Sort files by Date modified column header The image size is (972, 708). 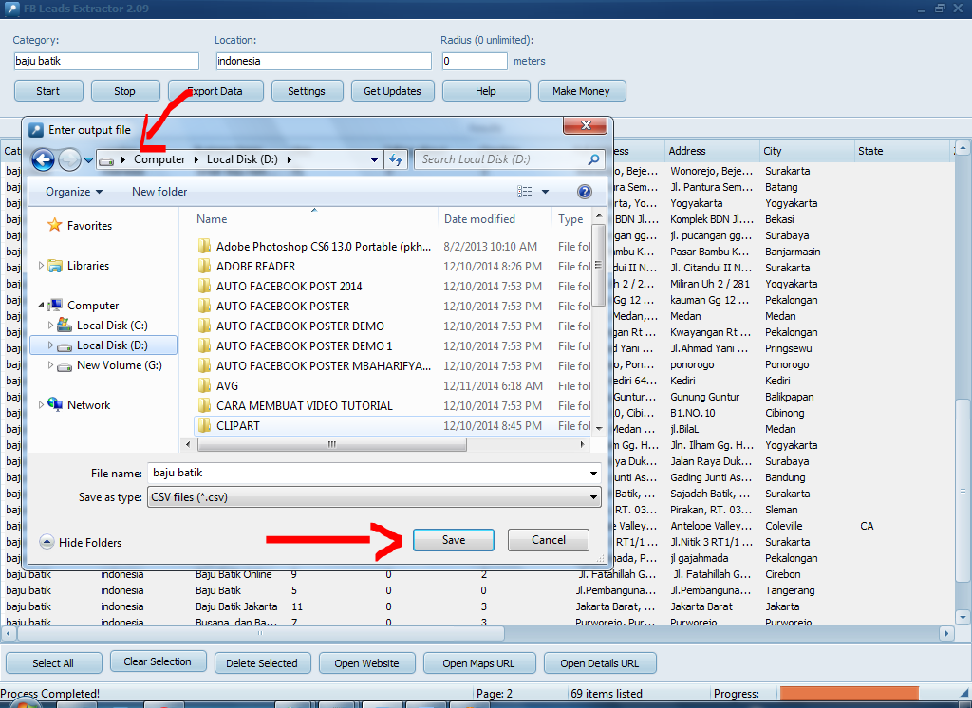pos(494,219)
